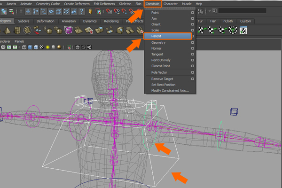
Task: Click the purple smooth cube shelf icon
Action: coord(68,30)
